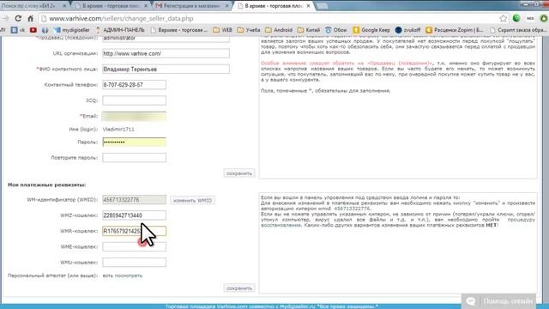Open the bookmark icon between YouTube and mydigiseller
Viewport: 549px width, 309px height.
(x=45, y=30)
